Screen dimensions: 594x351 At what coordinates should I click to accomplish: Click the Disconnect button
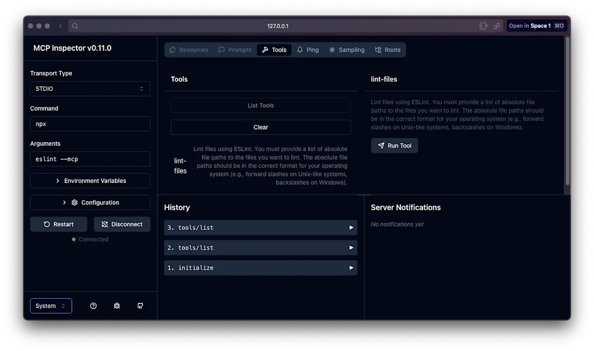coord(122,224)
